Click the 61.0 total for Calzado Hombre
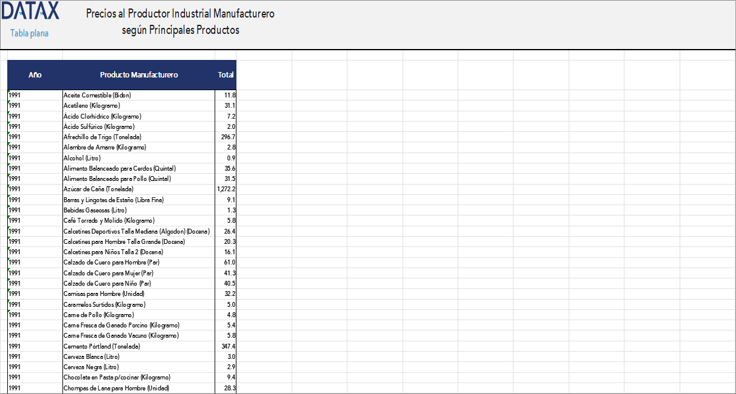This screenshot has height=394, width=736. pyautogui.click(x=226, y=262)
